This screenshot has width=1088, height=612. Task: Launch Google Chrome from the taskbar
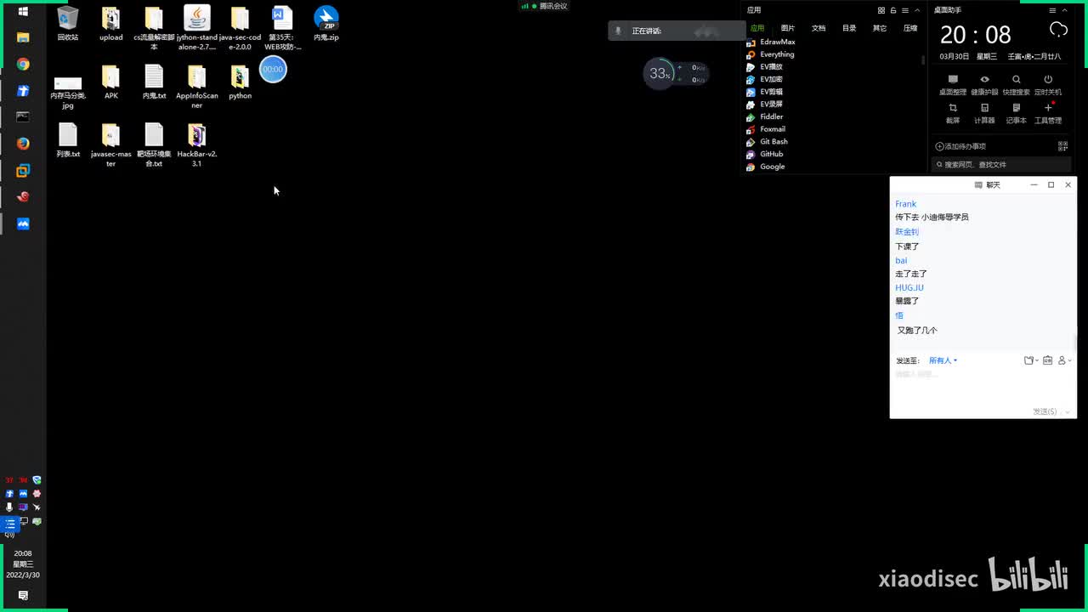[23, 65]
